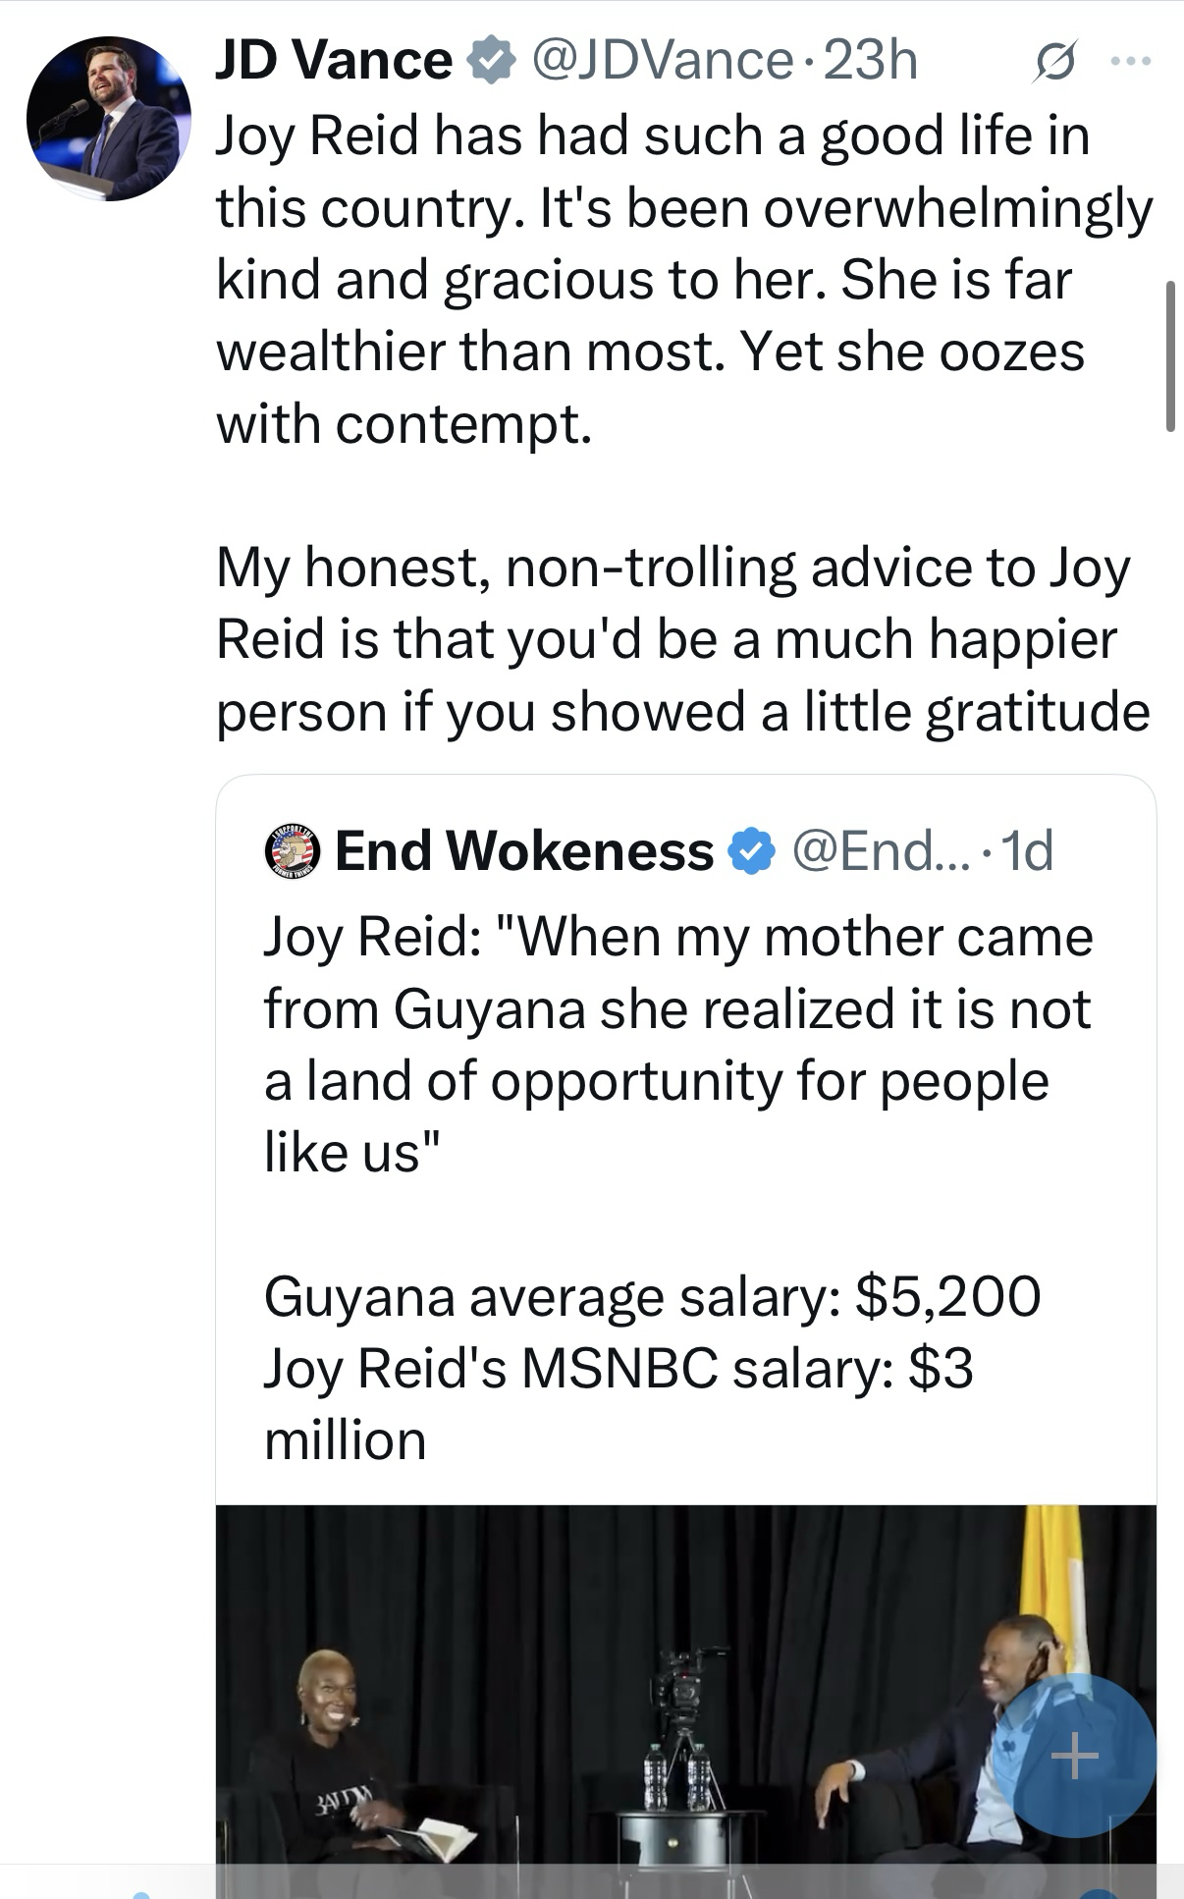Click the vertical scrollbar on the right
The width and height of the screenshot is (1184, 1899).
click(x=1169, y=355)
